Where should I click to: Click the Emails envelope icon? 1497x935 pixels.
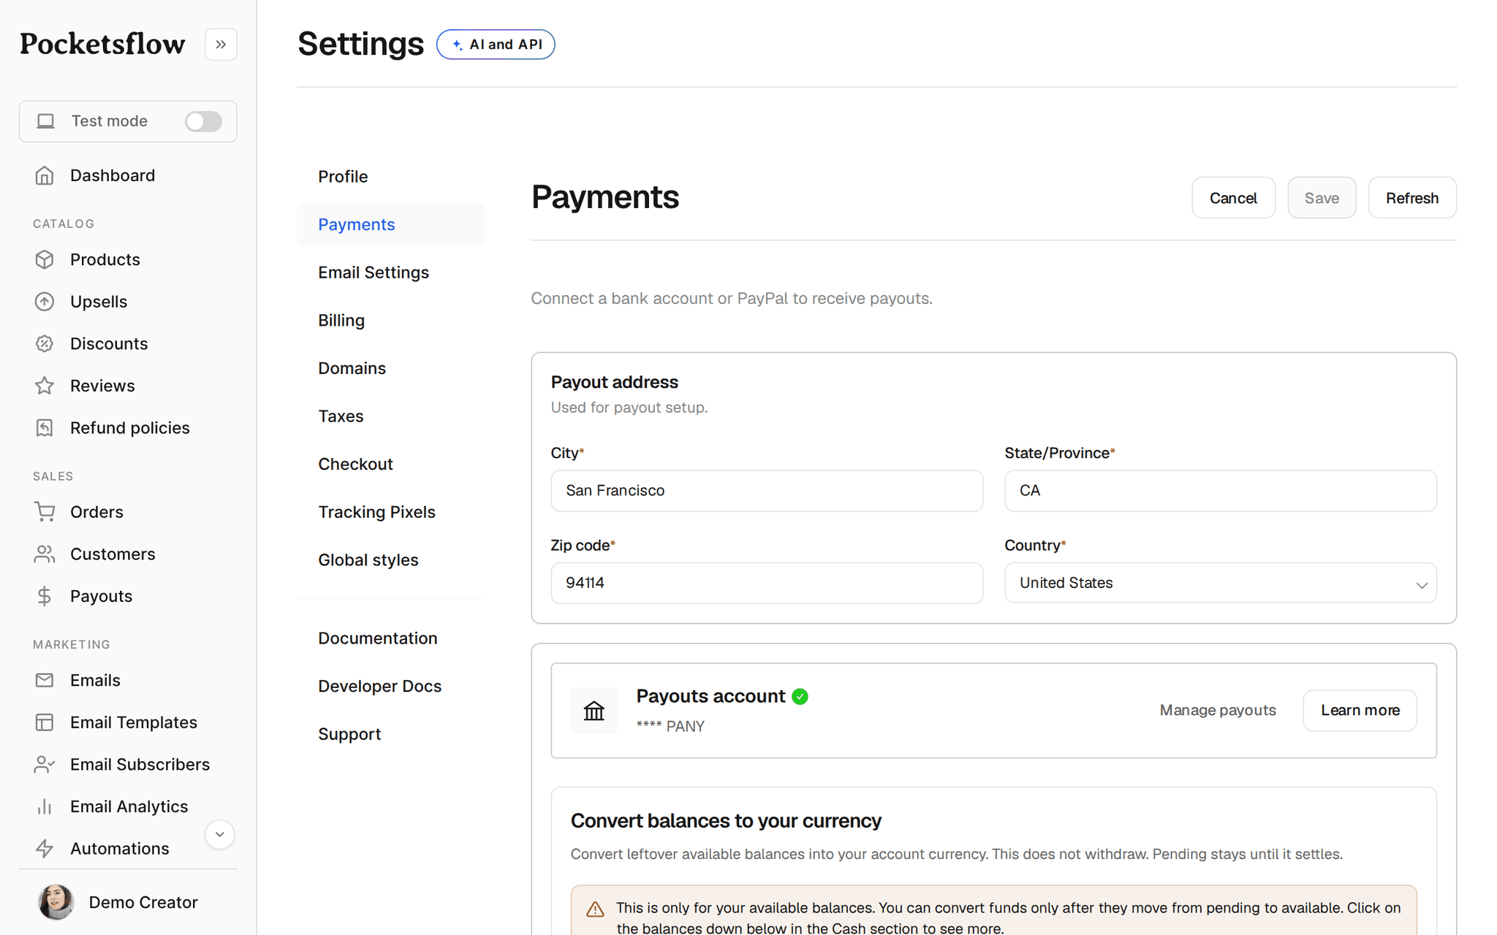pos(45,680)
